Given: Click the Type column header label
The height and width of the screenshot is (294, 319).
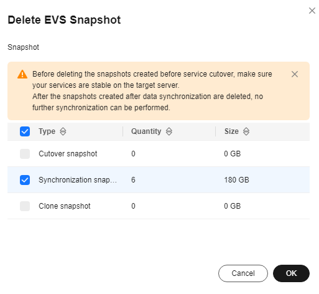Looking at the screenshot, I should (x=47, y=131).
